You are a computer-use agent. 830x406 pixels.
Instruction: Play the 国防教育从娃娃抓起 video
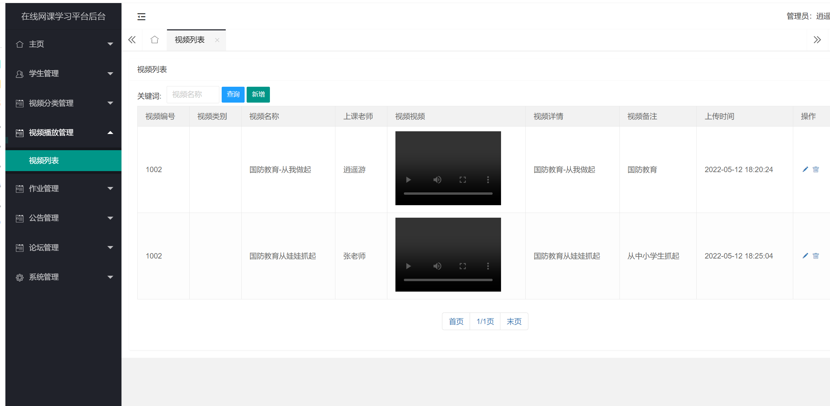click(408, 266)
